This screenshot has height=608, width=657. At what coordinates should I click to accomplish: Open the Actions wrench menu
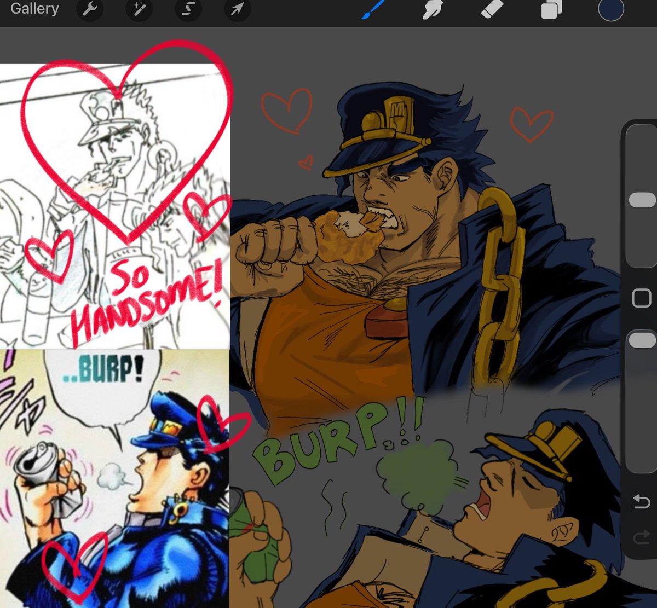pos(90,9)
